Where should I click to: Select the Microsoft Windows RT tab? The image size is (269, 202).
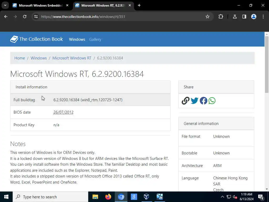point(103,6)
